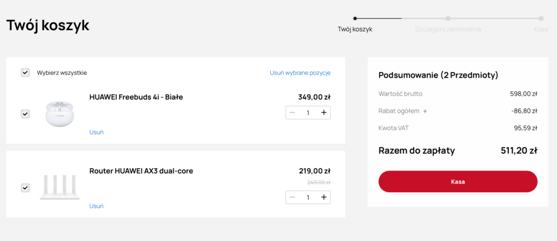The image size is (557, 241).
Task: Click the crossed-out '249,00 zł' price
Action: coord(319,183)
